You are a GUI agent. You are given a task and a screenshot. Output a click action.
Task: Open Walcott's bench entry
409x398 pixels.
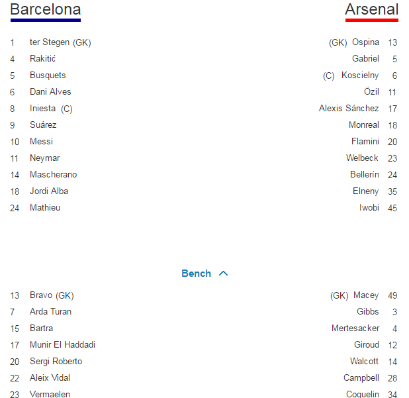point(365,362)
